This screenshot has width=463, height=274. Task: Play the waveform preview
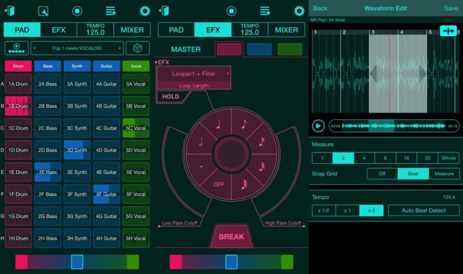[318, 126]
